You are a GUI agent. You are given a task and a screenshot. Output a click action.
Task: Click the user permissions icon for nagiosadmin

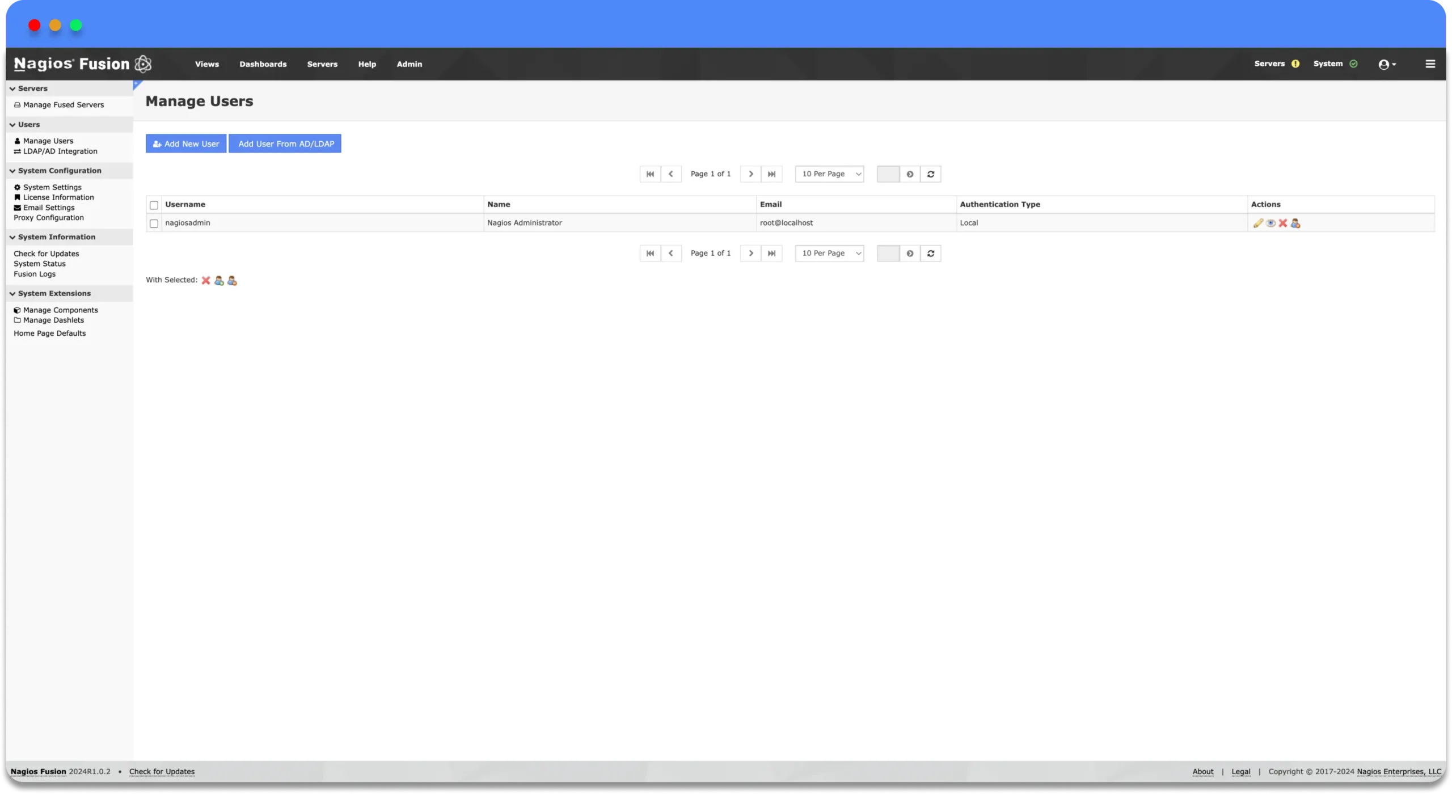pyautogui.click(x=1294, y=223)
